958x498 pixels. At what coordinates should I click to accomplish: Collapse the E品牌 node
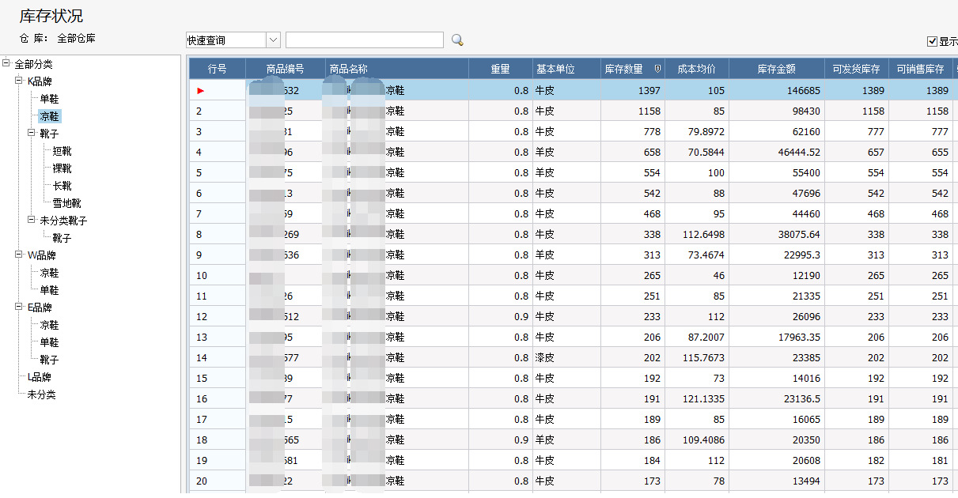[19, 307]
